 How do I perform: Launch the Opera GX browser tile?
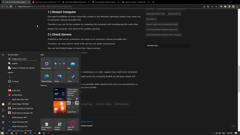[73, 124]
